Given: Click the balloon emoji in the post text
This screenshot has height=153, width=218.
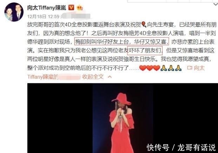Looking at the screenshot, I should [144, 25].
